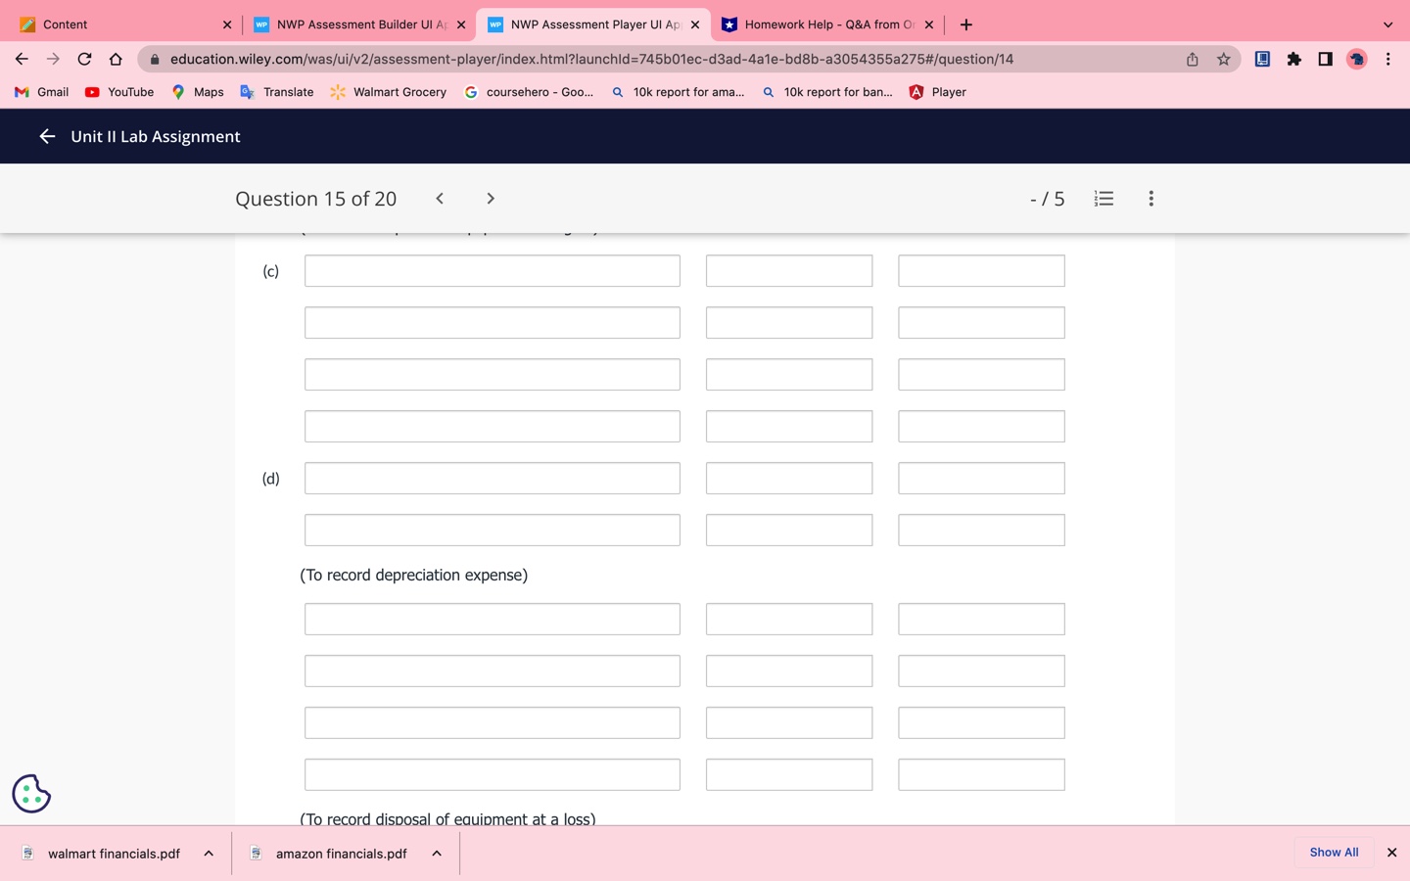Click the first (c) row input field
Viewport: 1410px width, 881px height.
(x=492, y=270)
